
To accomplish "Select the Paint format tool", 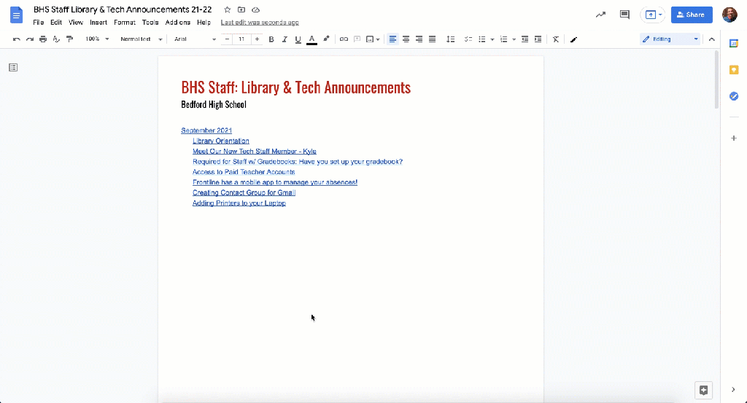I will [69, 39].
